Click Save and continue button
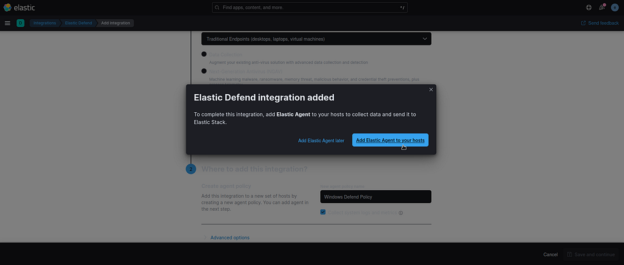Screen dimensions: 624x265 [591, 254]
